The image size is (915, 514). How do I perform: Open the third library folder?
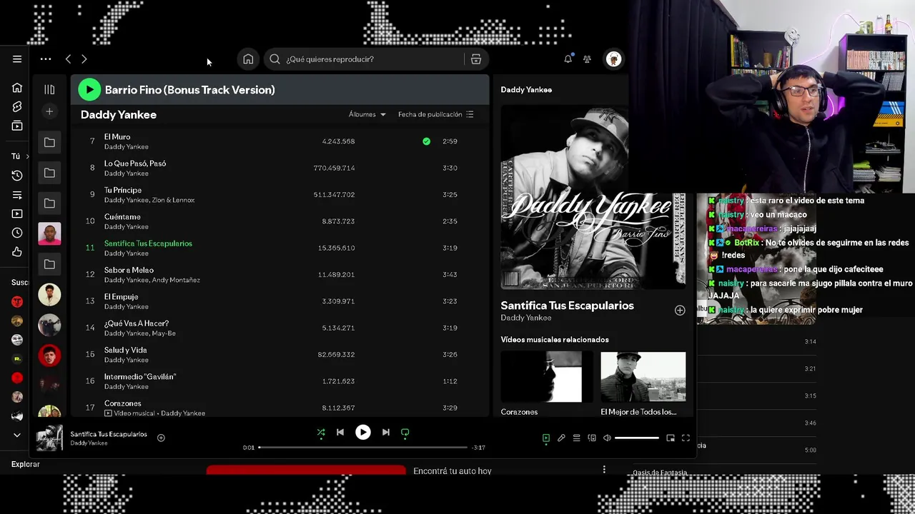(49, 203)
